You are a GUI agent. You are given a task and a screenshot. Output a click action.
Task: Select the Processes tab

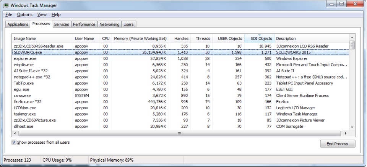click(x=41, y=24)
